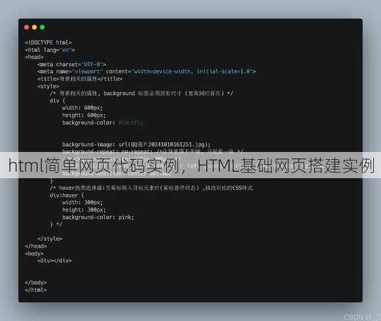Click the meta name="viewport" line
This screenshot has width=381, height=321.
[x=147, y=71]
